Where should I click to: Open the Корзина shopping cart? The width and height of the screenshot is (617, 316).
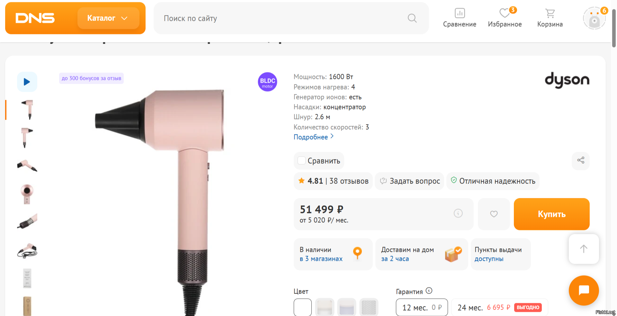point(550,18)
